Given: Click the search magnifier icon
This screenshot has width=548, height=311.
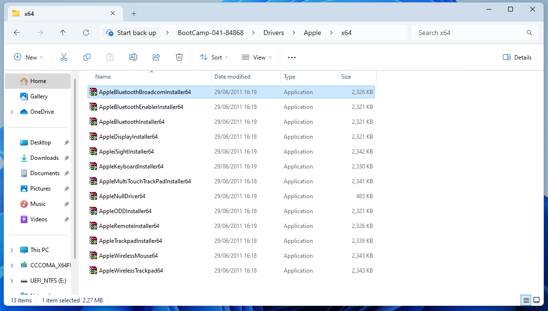Looking at the screenshot, I should pyautogui.click(x=529, y=33).
